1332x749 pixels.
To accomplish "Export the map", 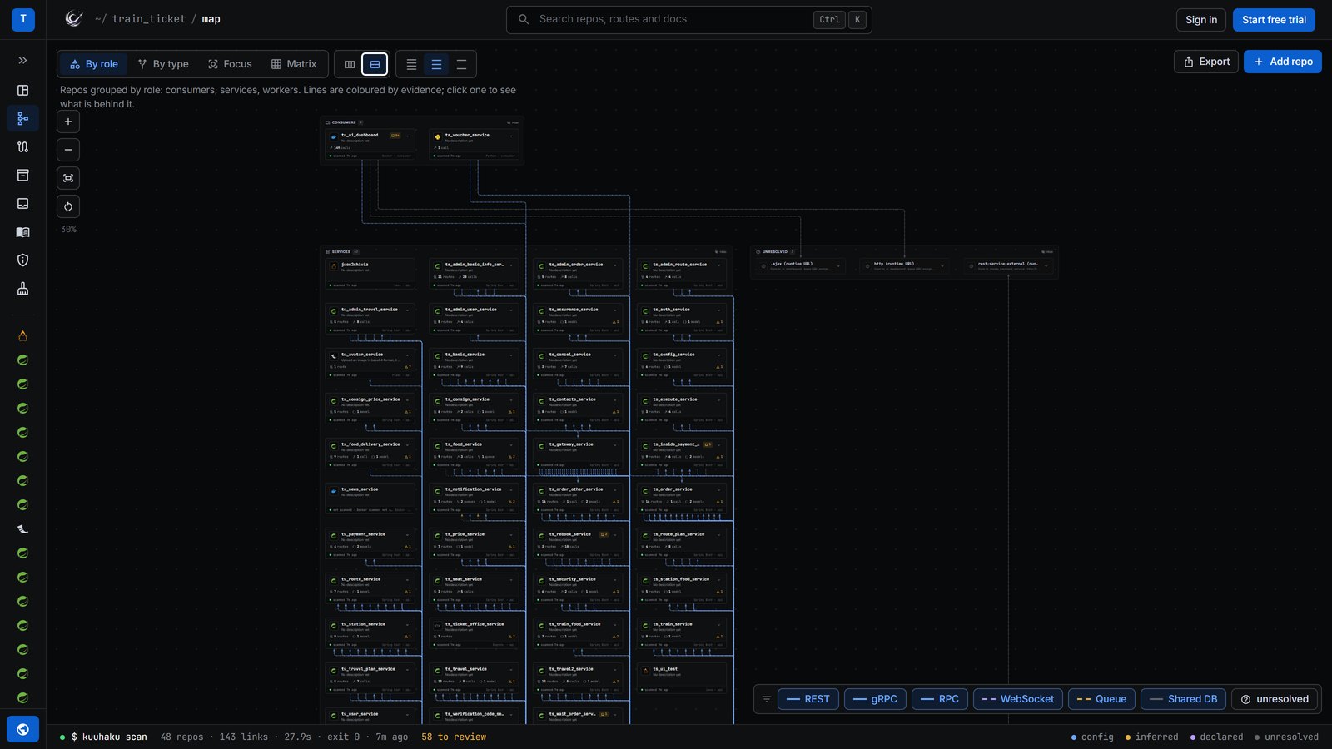I will (x=1206, y=62).
